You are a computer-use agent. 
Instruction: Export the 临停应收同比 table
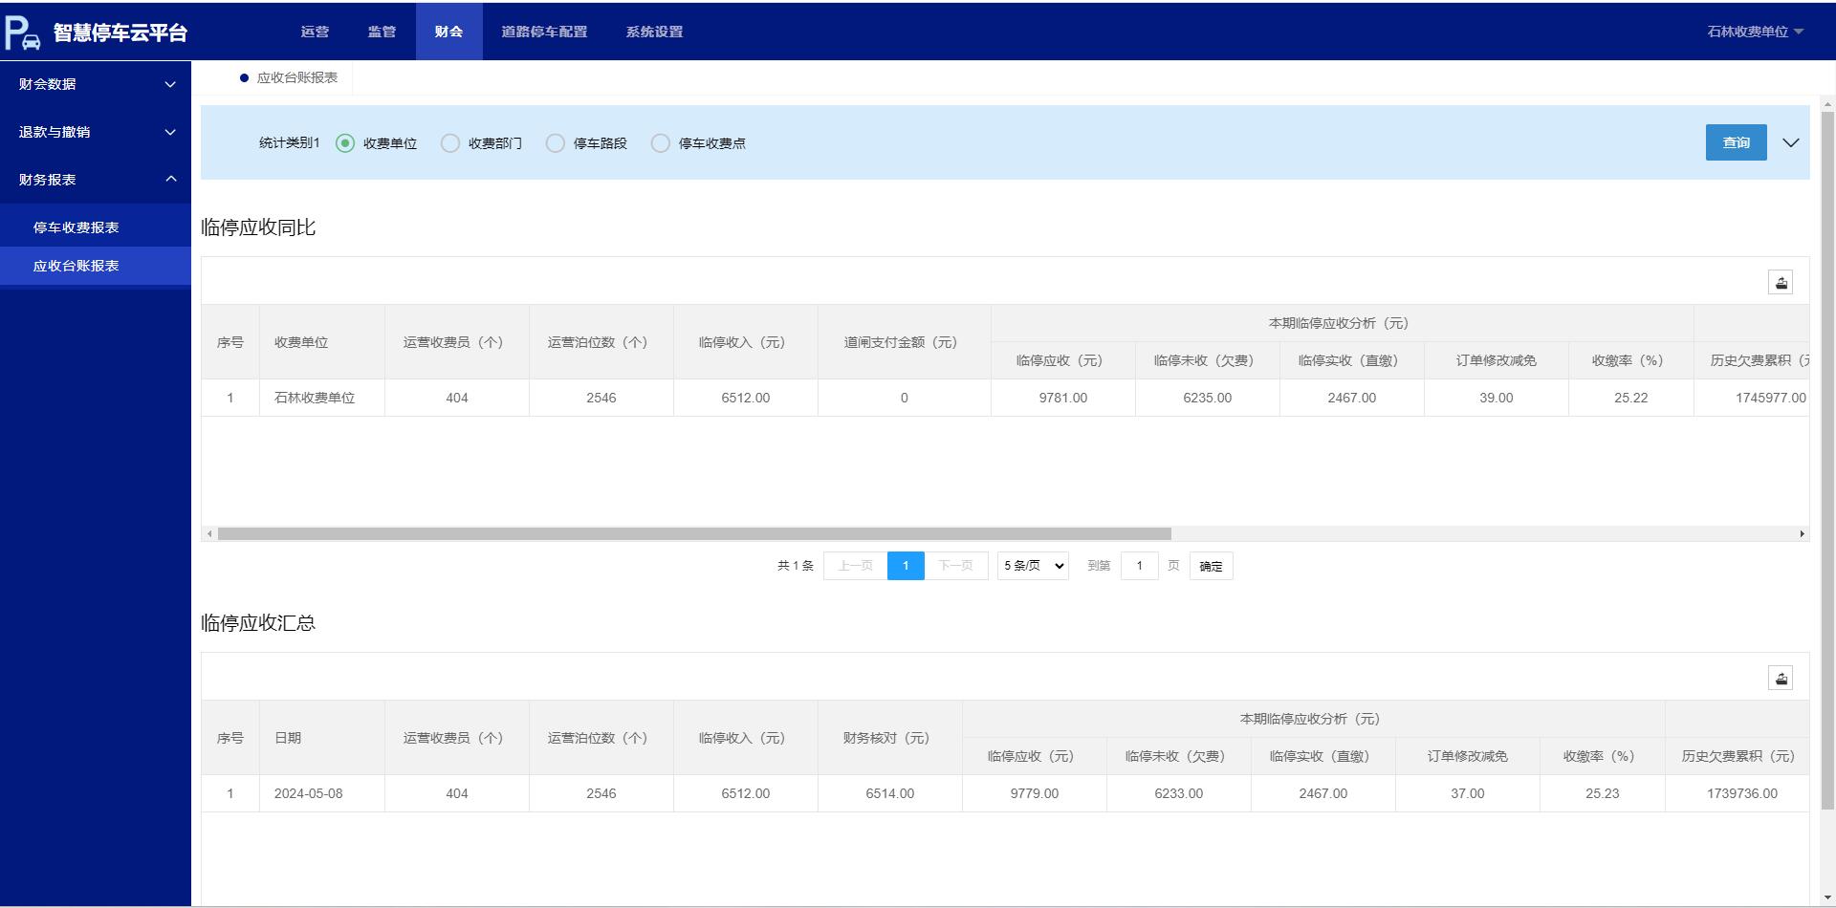(1781, 283)
